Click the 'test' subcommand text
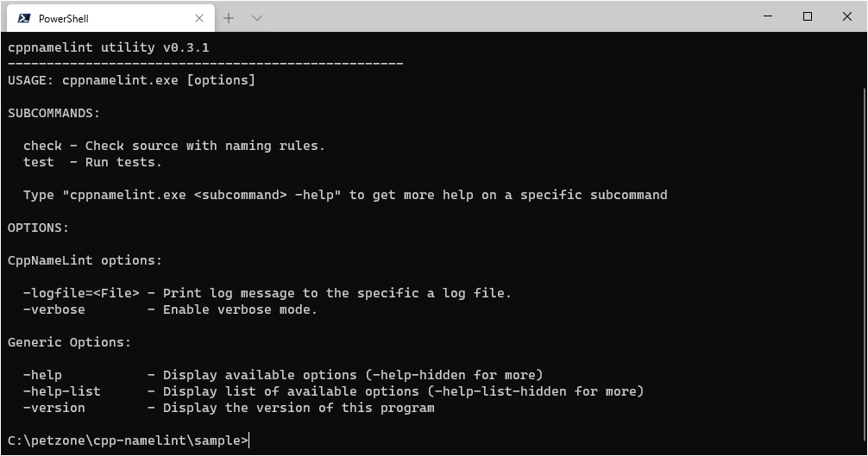This screenshot has width=868, height=456. [39, 163]
